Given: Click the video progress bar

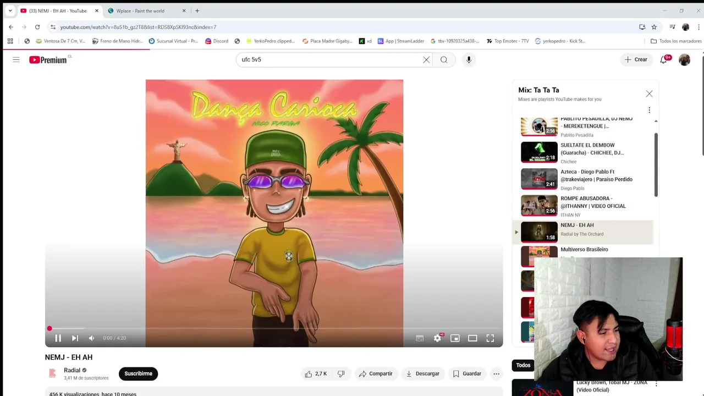Looking at the screenshot, I should click(x=274, y=328).
